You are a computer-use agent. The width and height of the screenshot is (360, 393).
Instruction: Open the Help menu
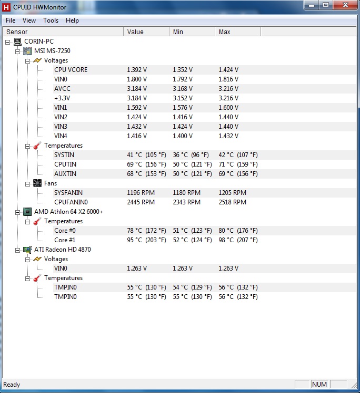(72, 20)
